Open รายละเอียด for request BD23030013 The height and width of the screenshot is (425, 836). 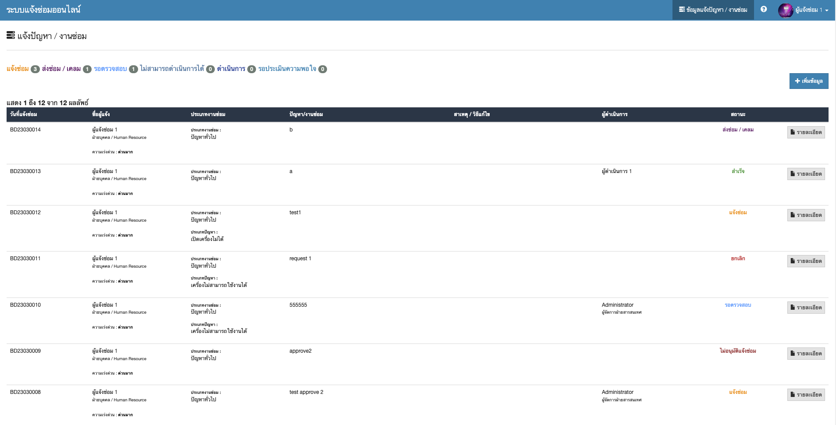click(x=806, y=174)
